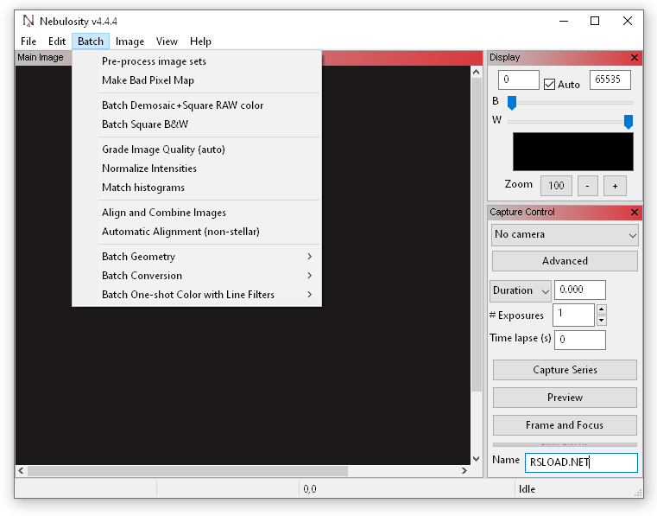Click the Time lapse (s) field
657x516 pixels.
(580, 340)
